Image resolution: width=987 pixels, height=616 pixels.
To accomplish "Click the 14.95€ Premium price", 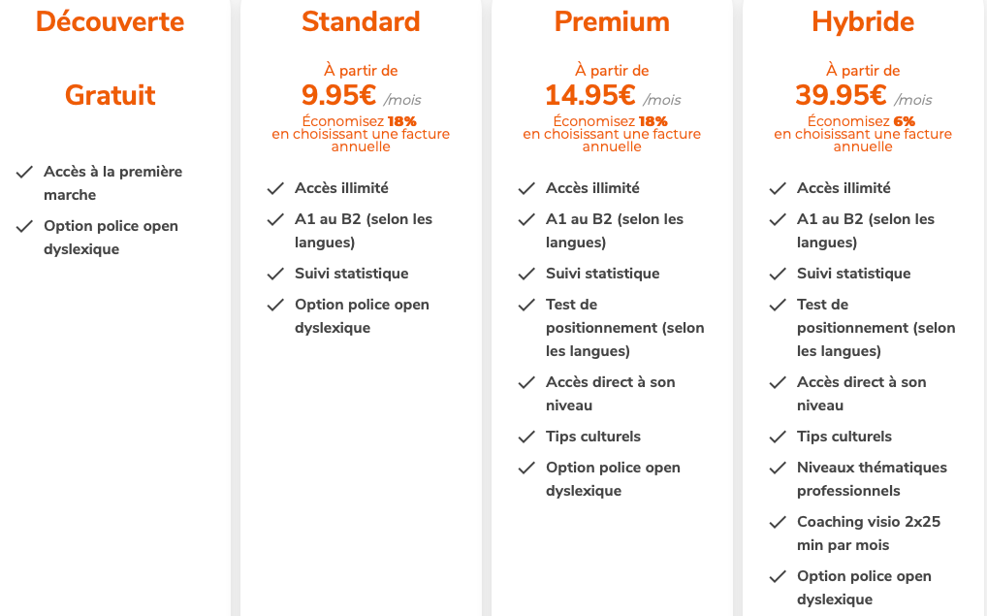I will click(x=589, y=95).
